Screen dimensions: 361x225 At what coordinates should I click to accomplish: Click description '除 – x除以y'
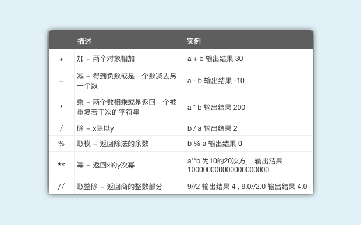[x=95, y=128]
